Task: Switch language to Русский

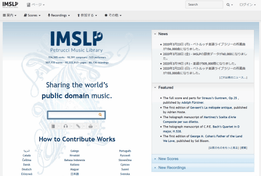Action: [x=125, y=155]
